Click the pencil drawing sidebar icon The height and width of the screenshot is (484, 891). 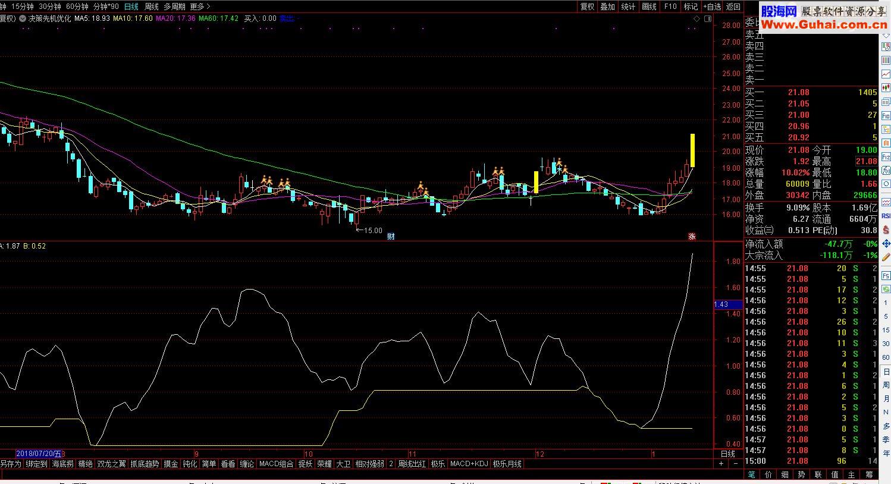886,257
